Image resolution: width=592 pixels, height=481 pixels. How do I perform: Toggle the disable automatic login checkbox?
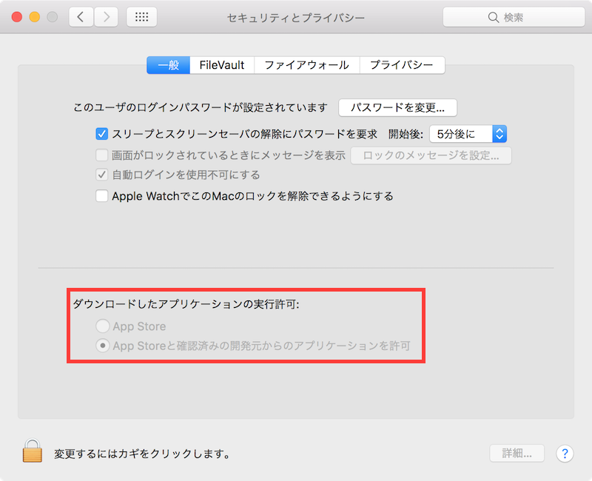[102, 175]
